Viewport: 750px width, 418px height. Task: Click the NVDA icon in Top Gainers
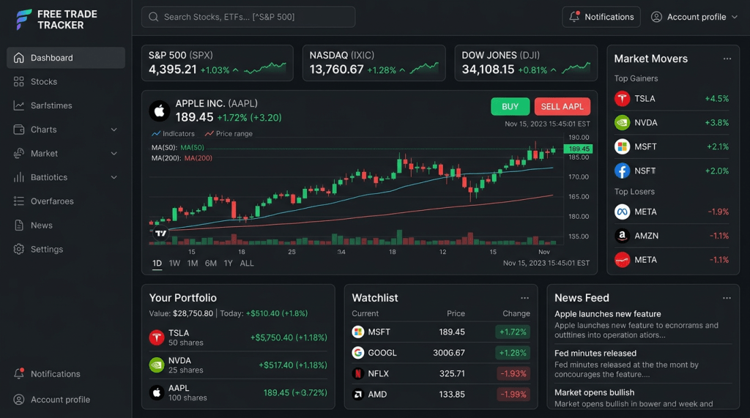[622, 123]
